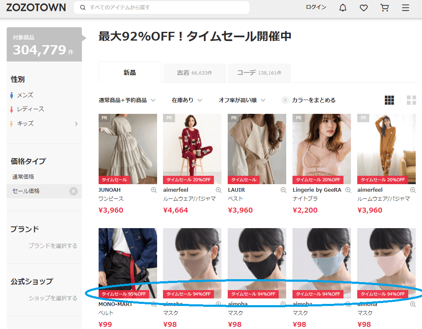Click the ログイン link
Image resolution: width=422 pixels, height=329 pixels.
(316, 7)
